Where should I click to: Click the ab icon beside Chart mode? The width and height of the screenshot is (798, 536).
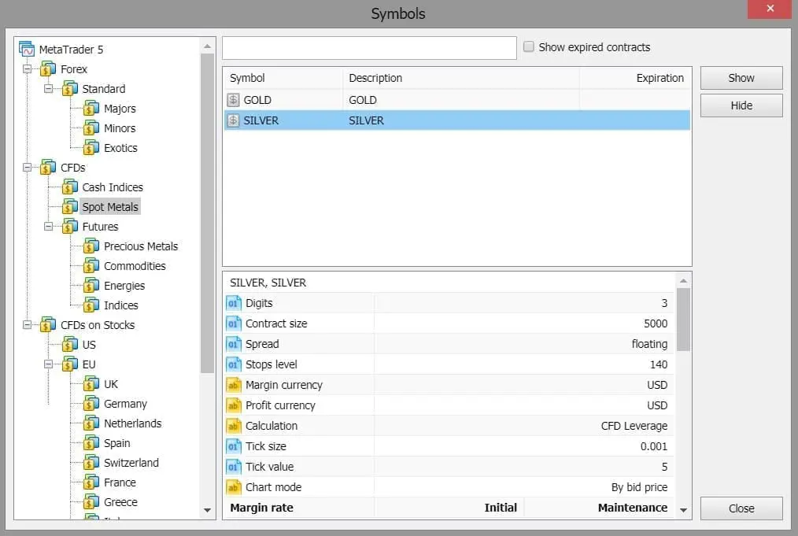(234, 486)
